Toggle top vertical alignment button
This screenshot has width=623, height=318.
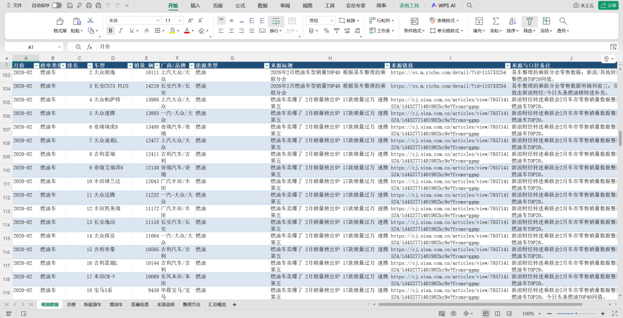221,20
